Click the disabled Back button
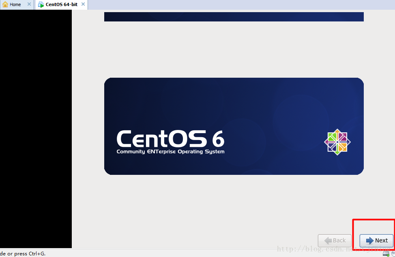The width and height of the screenshot is (395, 257). 335,241
